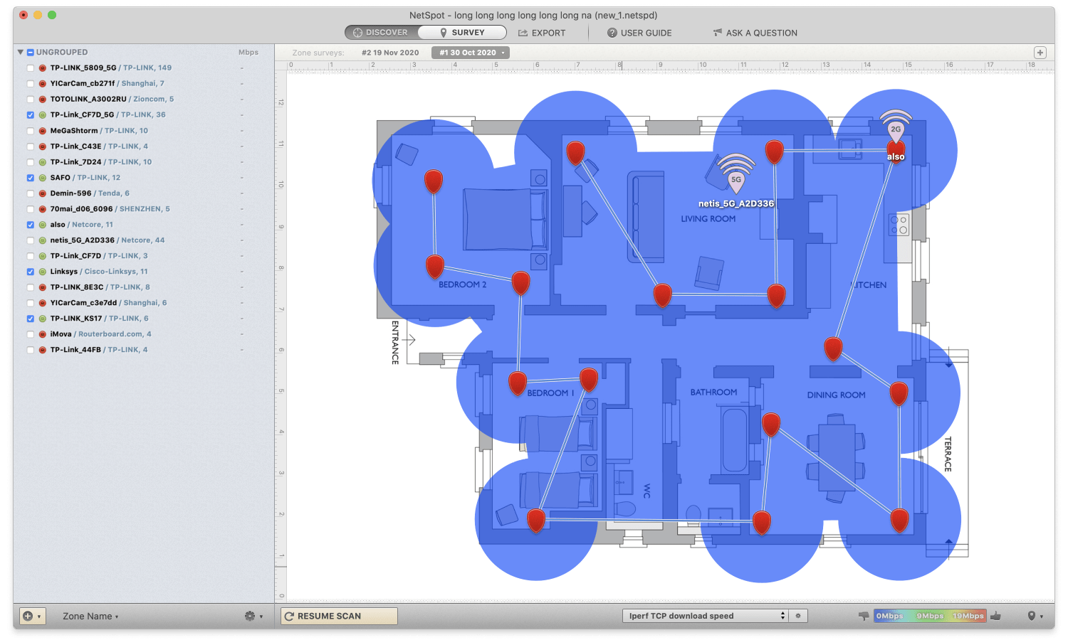Click the EXPORT button
The width and height of the screenshot is (1068, 640).
click(542, 33)
